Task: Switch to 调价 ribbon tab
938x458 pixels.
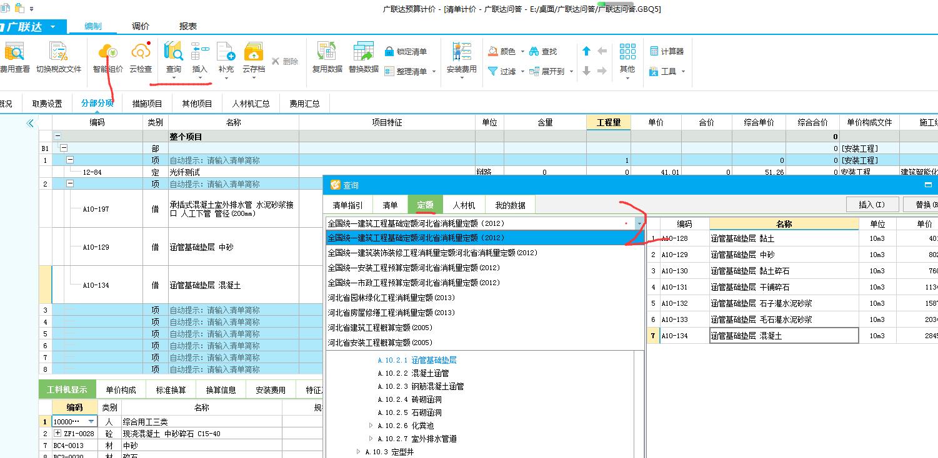Action: coord(141,26)
